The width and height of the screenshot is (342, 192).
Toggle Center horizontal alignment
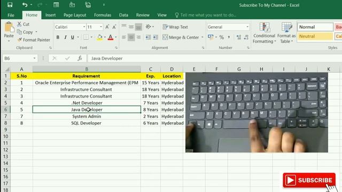[131, 37]
